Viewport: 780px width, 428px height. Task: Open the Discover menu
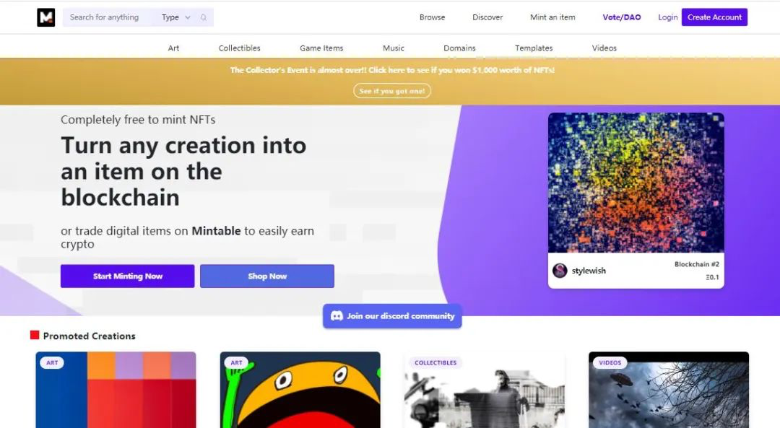(x=487, y=17)
